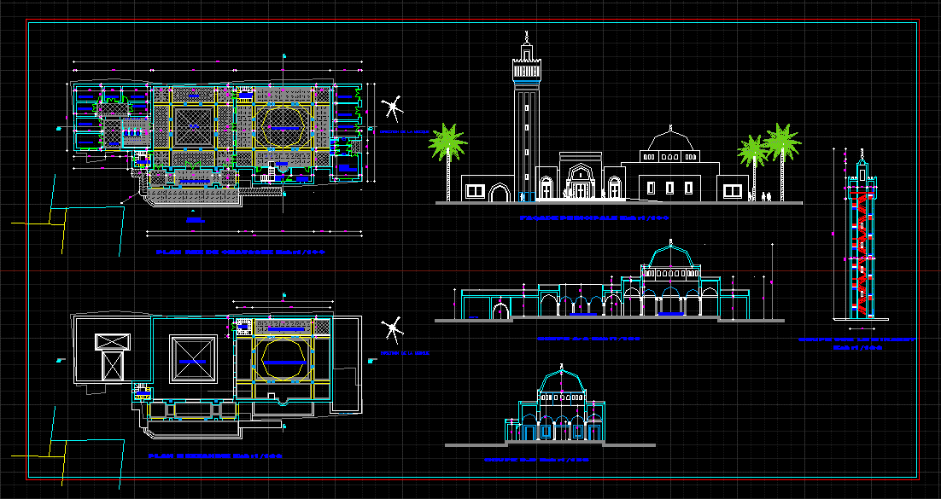This screenshot has height=499, width=941.
Task: Select the red staircase in the minaret section
Action: [862, 254]
